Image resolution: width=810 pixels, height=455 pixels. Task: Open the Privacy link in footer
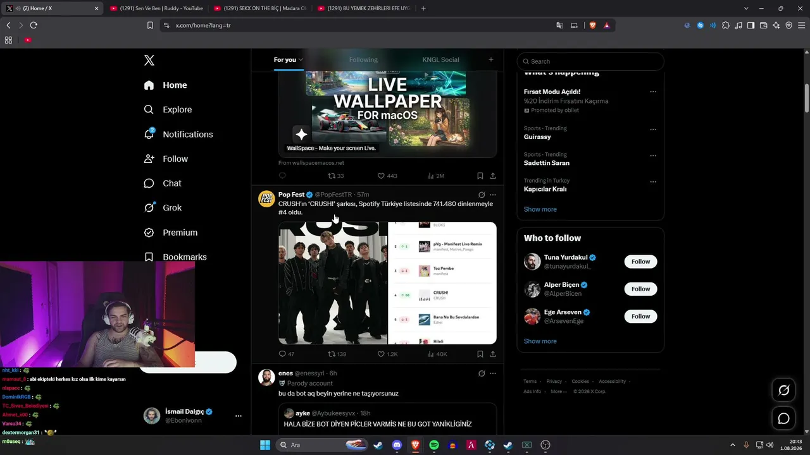click(x=554, y=382)
